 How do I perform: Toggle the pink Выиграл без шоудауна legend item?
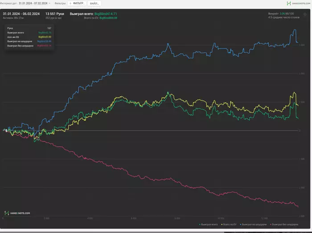click(284, 225)
